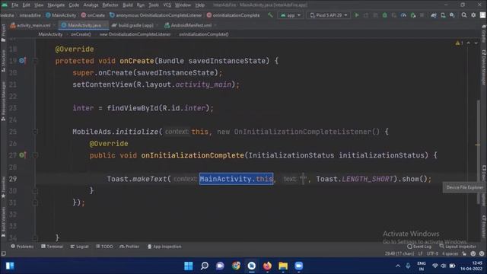Viewport: 487px width, 274px height.
Task: Open the Gradle sidebar tool window
Action: pyautogui.click(x=484, y=34)
